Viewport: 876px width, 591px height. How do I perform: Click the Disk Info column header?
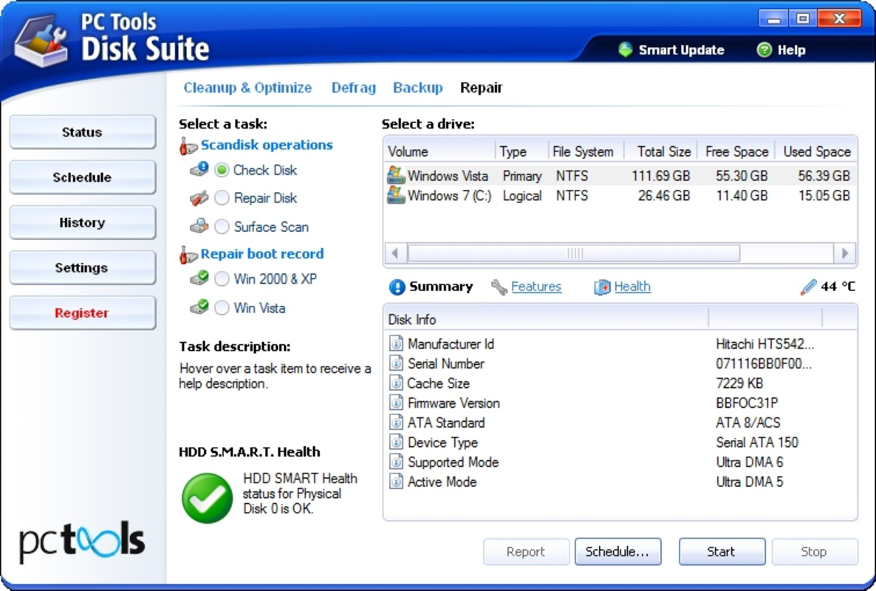[x=547, y=319]
